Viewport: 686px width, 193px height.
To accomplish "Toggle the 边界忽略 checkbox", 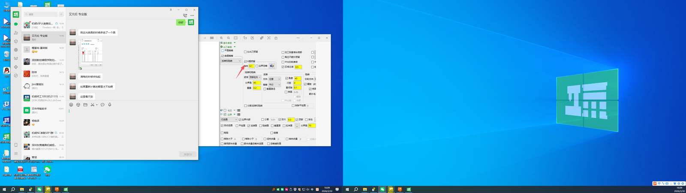I will [x=257, y=66].
